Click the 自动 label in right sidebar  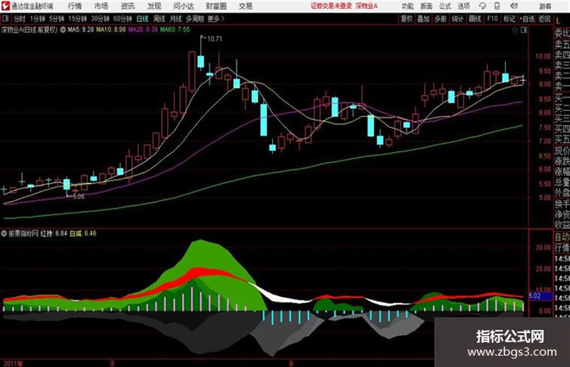tap(562, 237)
